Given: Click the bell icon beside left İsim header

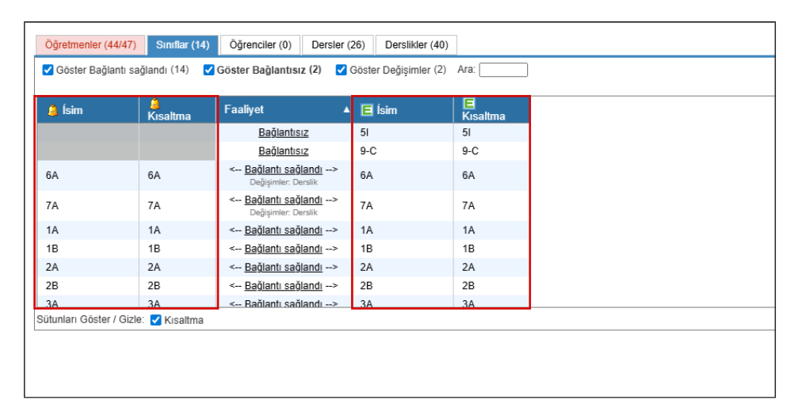Looking at the screenshot, I should [x=52, y=110].
